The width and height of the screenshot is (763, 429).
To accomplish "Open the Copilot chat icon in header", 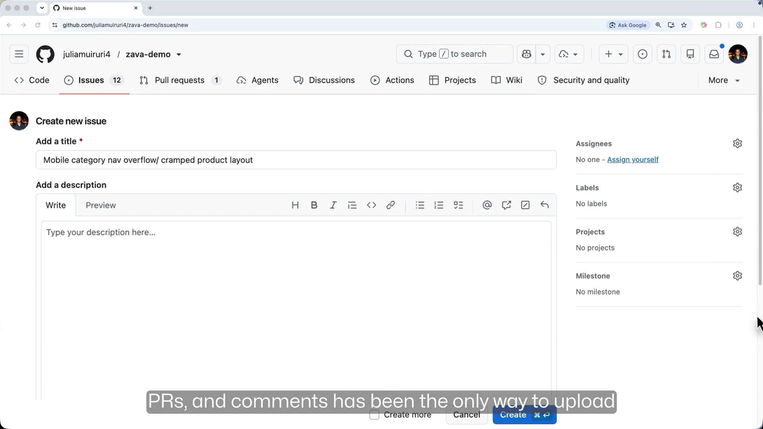I will coord(527,54).
